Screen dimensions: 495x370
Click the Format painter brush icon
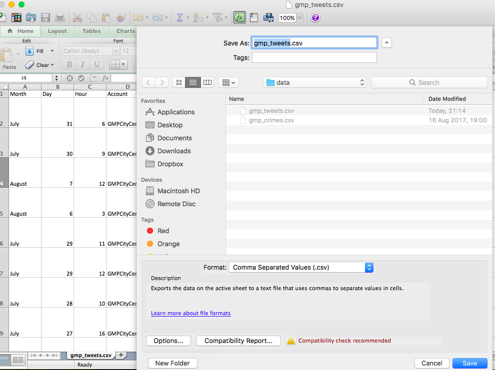(x=121, y=18)
